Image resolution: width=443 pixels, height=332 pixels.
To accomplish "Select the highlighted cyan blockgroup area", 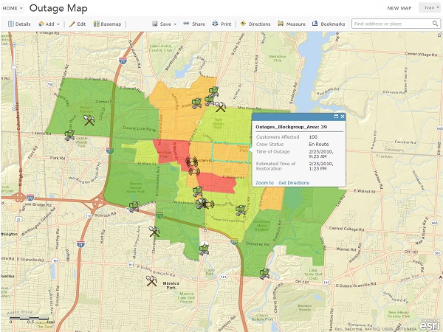I will click(x=231, y=153).
